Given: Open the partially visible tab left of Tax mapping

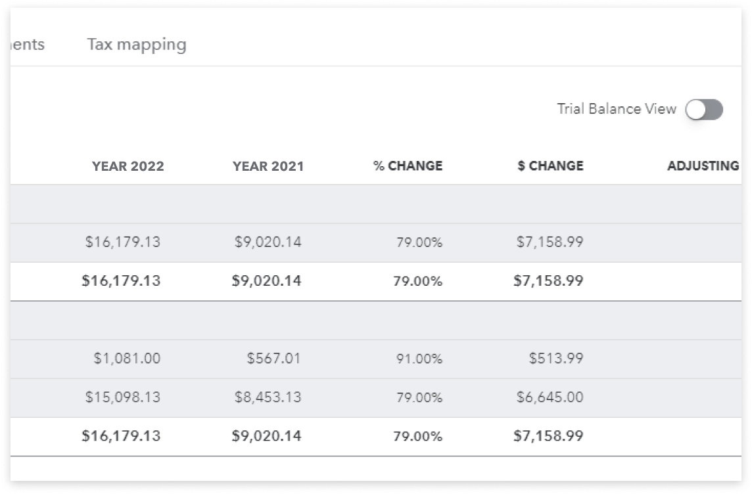Looking at the screenshot, I should 28,45.
